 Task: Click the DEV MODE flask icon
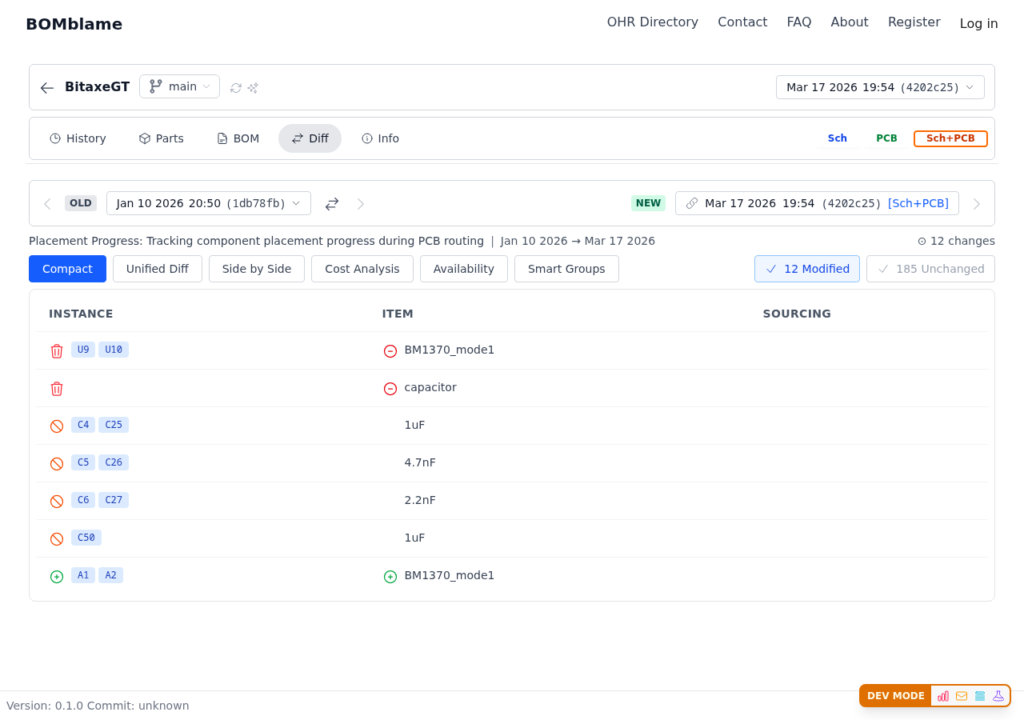998,696
